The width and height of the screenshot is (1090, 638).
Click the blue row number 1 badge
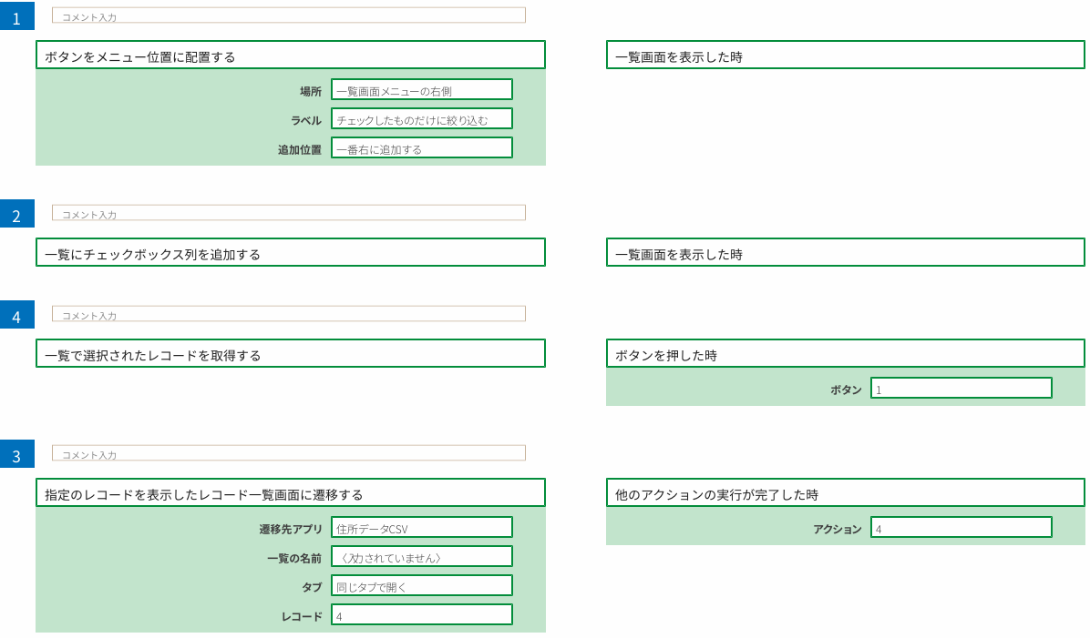(16, 15)
